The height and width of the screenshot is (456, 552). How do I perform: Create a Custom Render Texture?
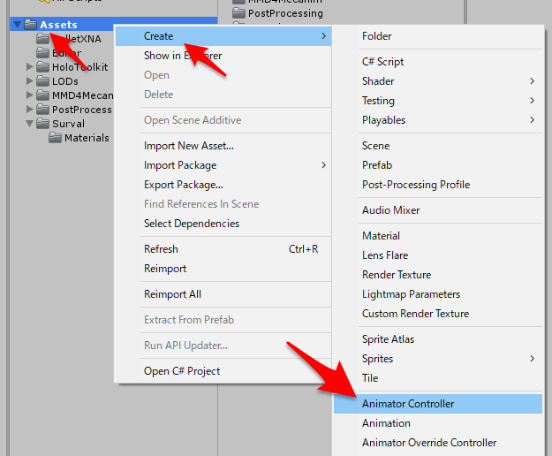coord(438,314)
